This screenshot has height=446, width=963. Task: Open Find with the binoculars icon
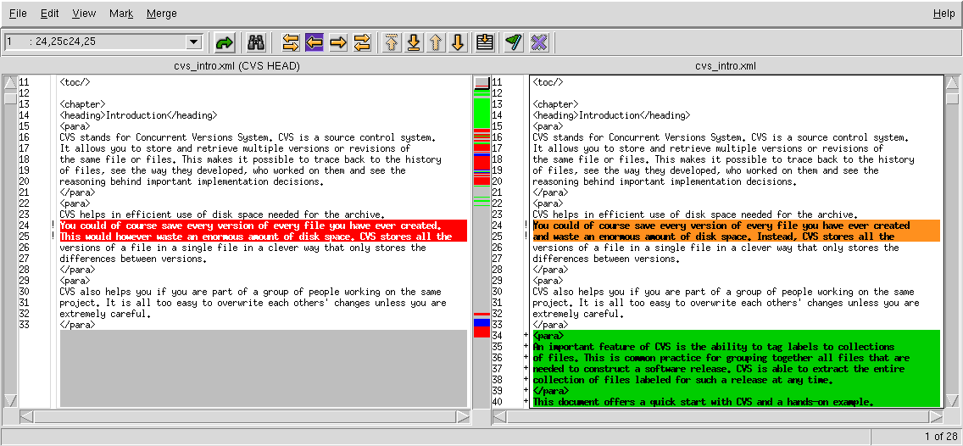(255, 42)
